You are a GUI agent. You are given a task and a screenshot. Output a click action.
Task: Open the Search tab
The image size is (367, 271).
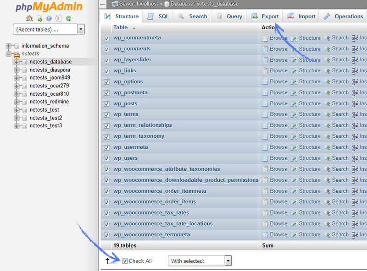coord(192,16)
